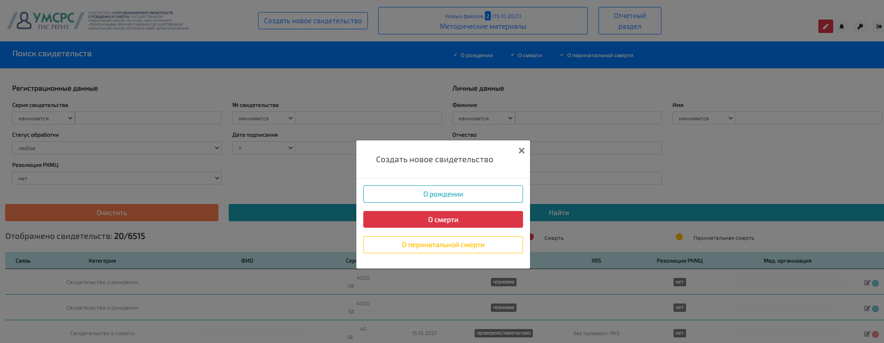Click 'проверено/напечатано' status badge
Screen dimensions: 884x343
point(503,333)
